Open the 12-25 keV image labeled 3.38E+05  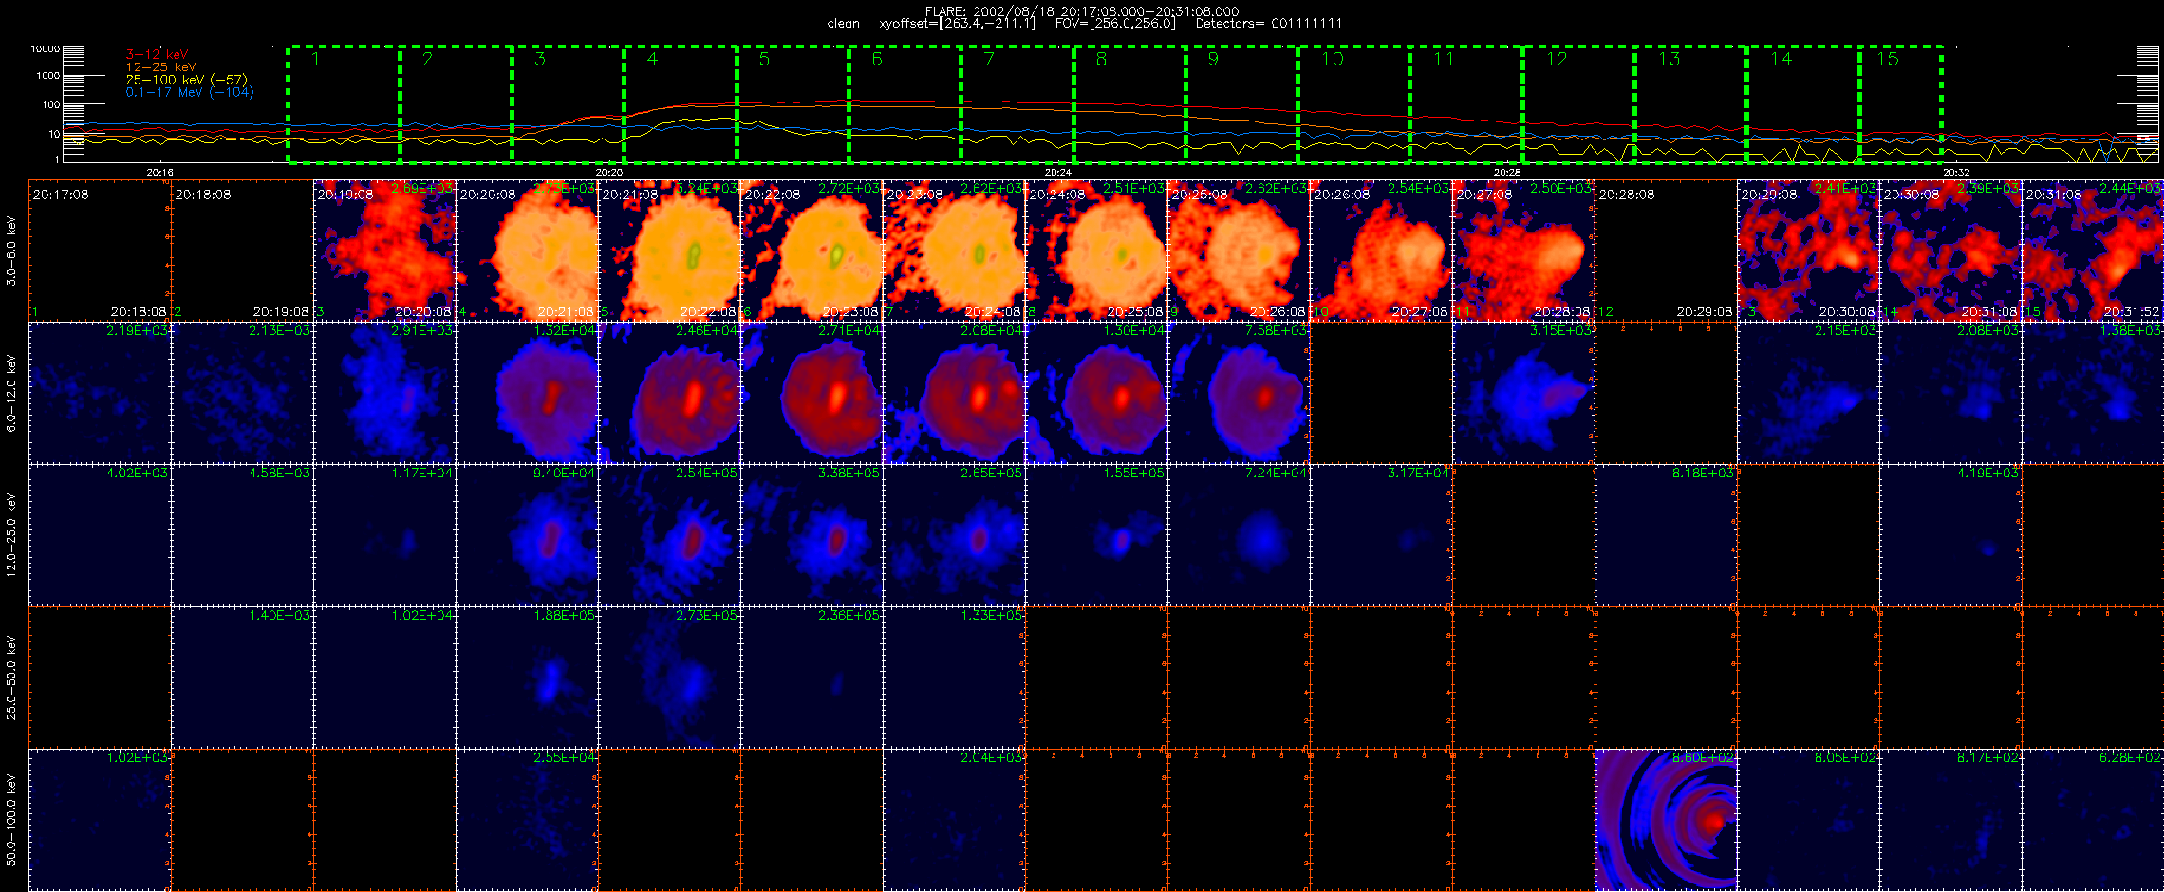[x=811, y=535]
